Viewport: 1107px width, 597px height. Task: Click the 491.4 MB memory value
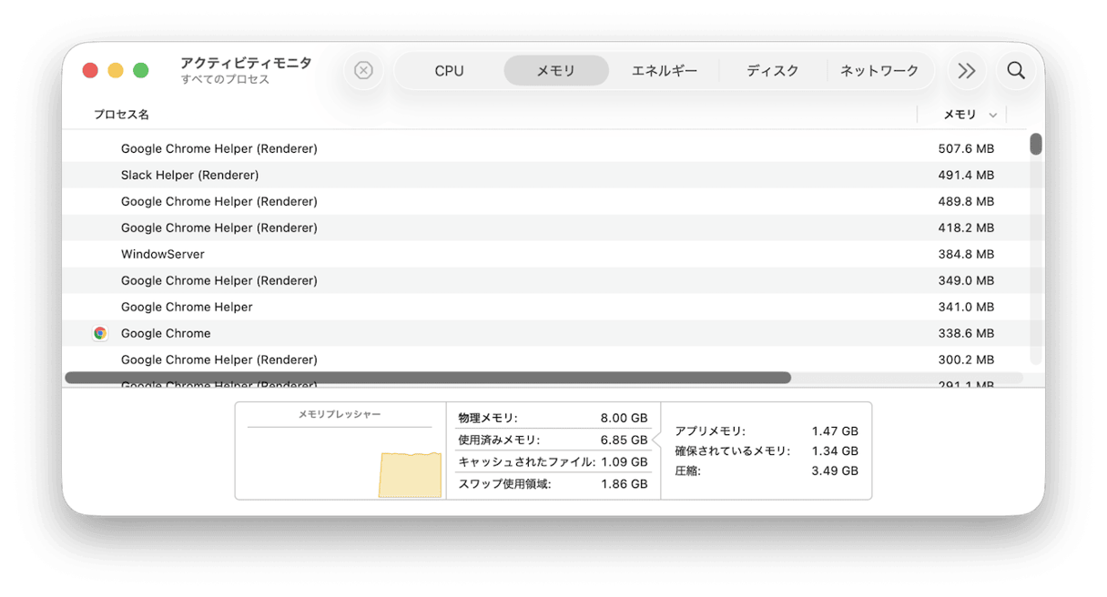click(x=966, y=175)
